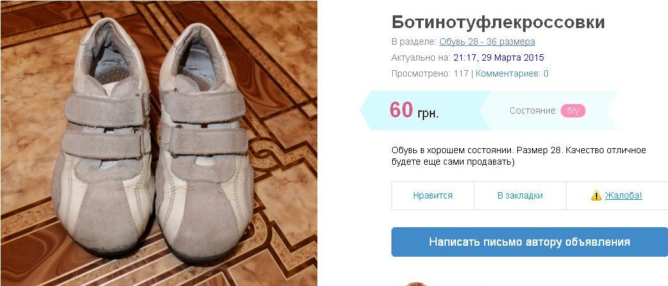Click the Ботинотуфлекроссовки listing title
The height and width of the screenshot is (286, 668).
point(498,22)
